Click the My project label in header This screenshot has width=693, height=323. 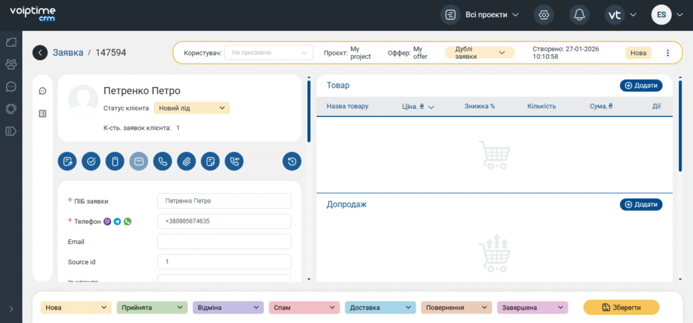tap(360, 53)
